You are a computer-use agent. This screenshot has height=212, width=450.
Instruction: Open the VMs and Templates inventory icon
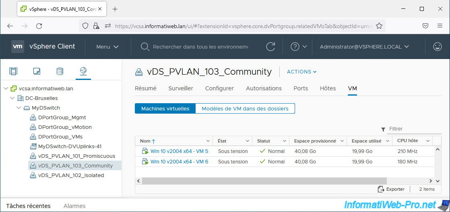(37, 71)
